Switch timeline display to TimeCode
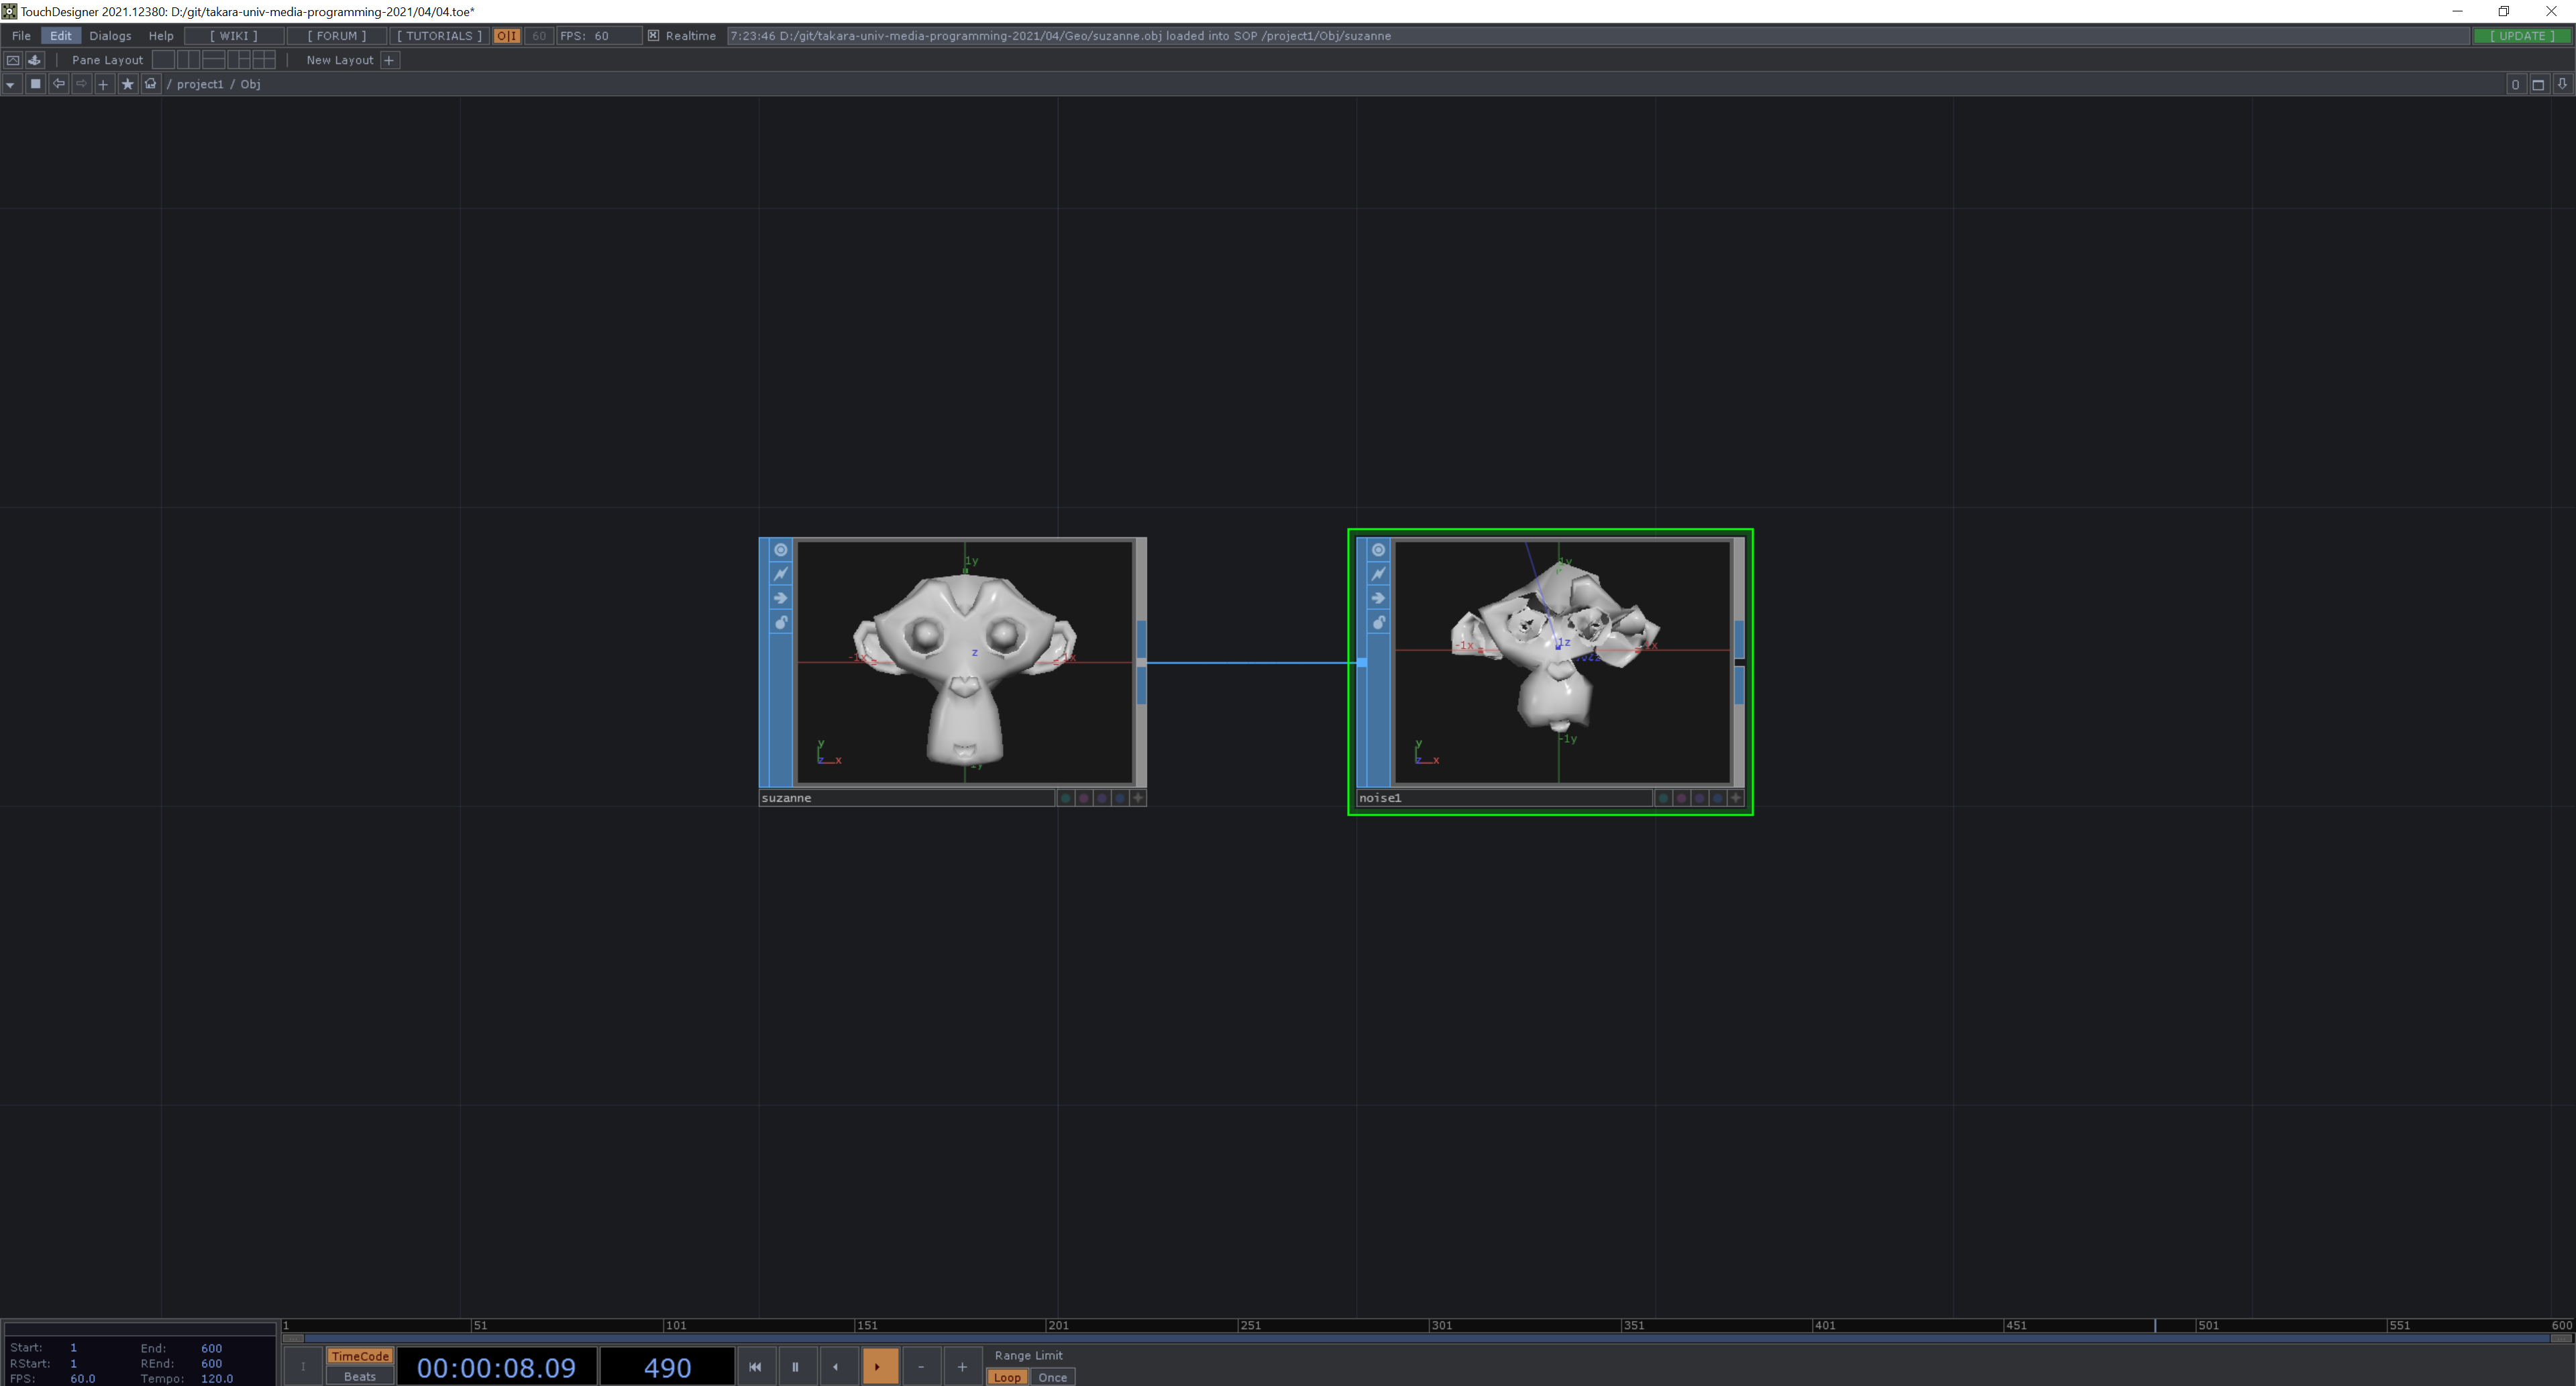This screenshot has width=2576, height=1386. click(x=360, y=1356)
